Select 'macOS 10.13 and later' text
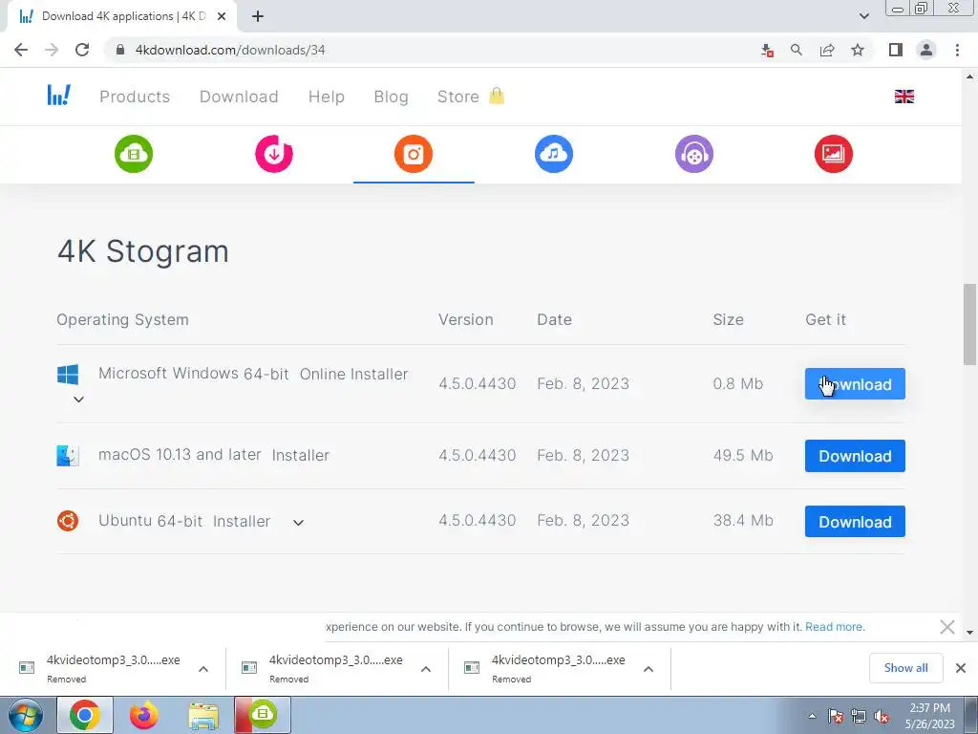The width and height of the screenshot is (978, 734). pyautogui.click(x=180, y=454)
